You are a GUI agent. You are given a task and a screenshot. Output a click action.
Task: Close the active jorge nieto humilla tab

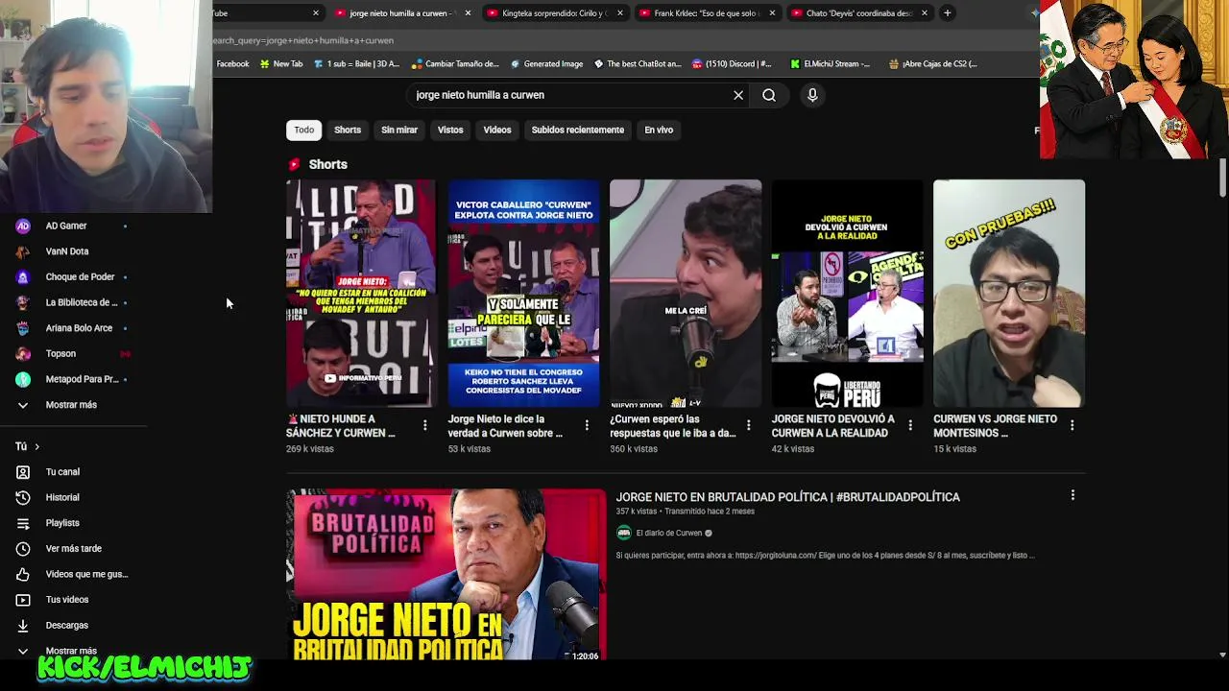pos(468,12)
